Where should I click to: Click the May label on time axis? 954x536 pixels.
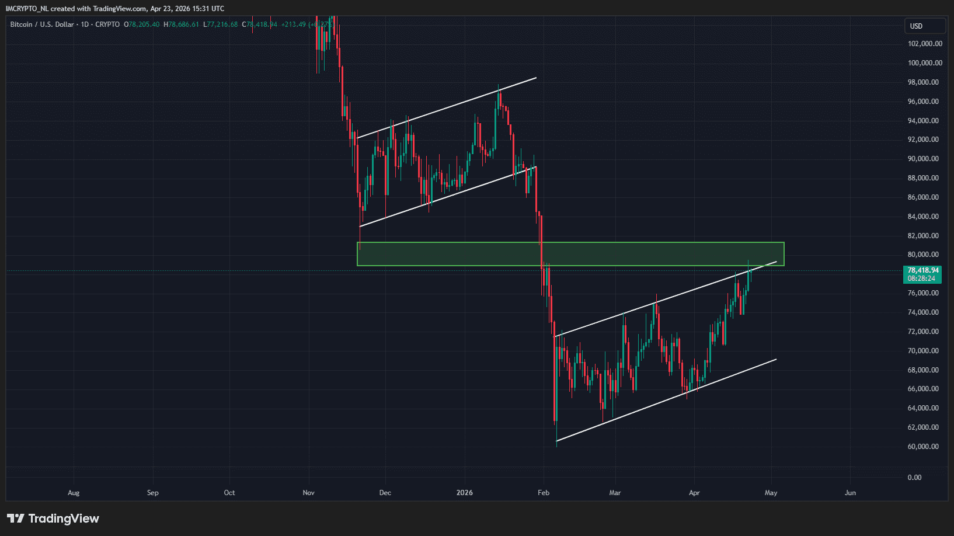click(x=771, y=493)
